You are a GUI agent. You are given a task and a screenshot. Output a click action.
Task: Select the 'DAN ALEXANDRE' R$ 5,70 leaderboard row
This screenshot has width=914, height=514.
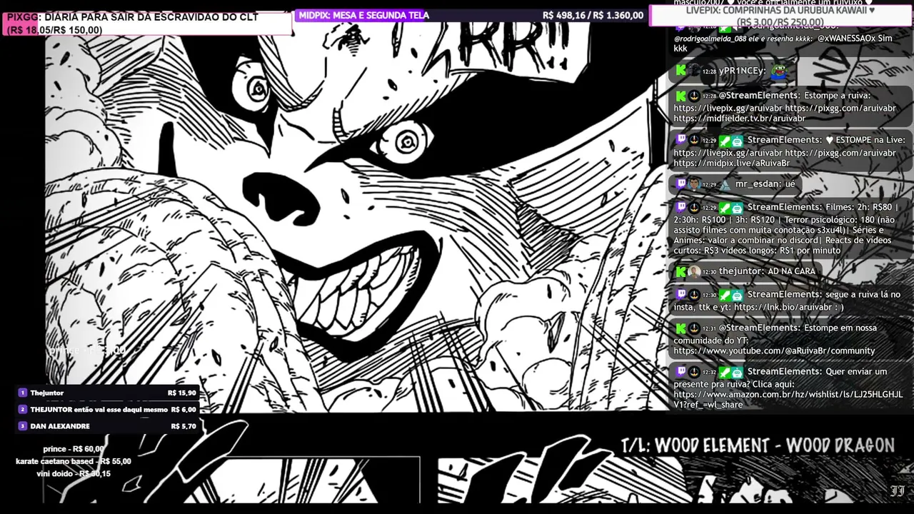107,425
